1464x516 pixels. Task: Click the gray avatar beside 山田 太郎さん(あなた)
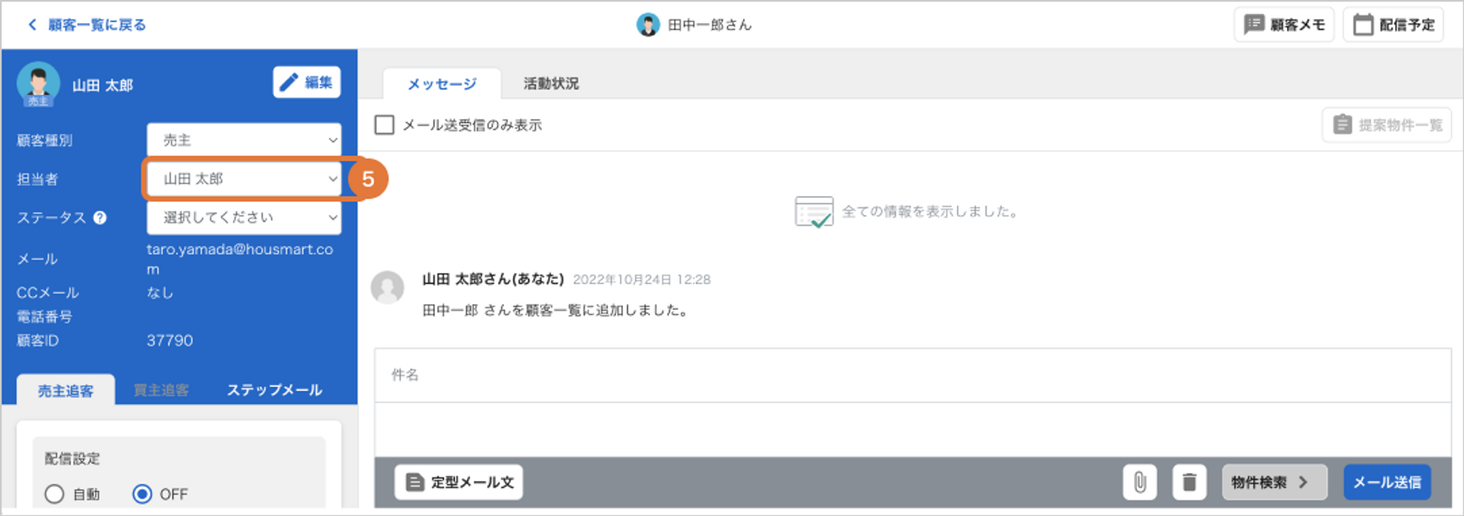coord(387,287)
